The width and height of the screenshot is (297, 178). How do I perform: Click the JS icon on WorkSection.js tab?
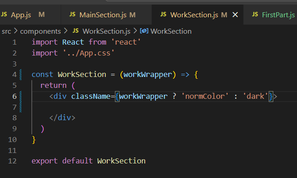(163, 15)
